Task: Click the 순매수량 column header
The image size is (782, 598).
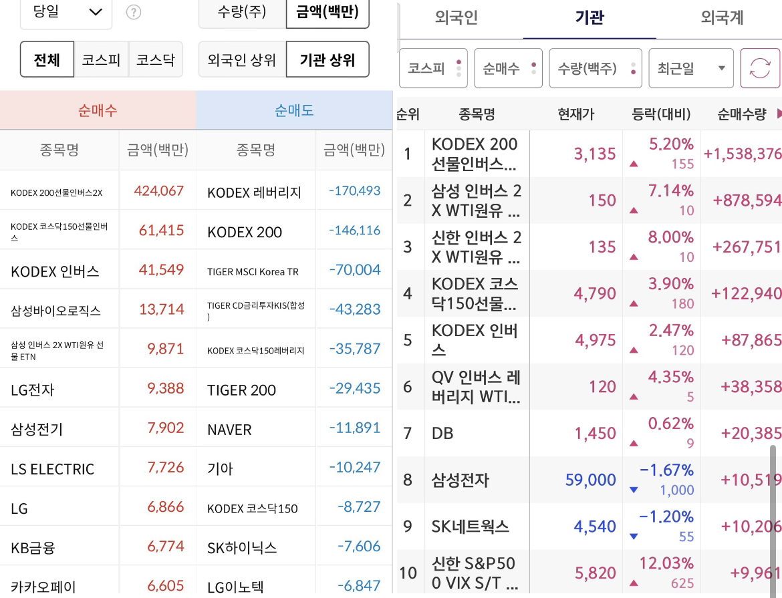Action: [742, 114]
